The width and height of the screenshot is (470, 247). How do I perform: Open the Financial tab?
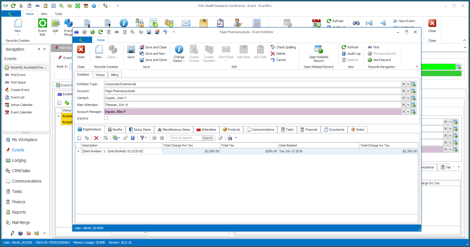click(309, 130)
